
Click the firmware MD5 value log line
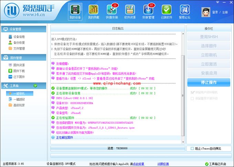(x=92, y=123)
